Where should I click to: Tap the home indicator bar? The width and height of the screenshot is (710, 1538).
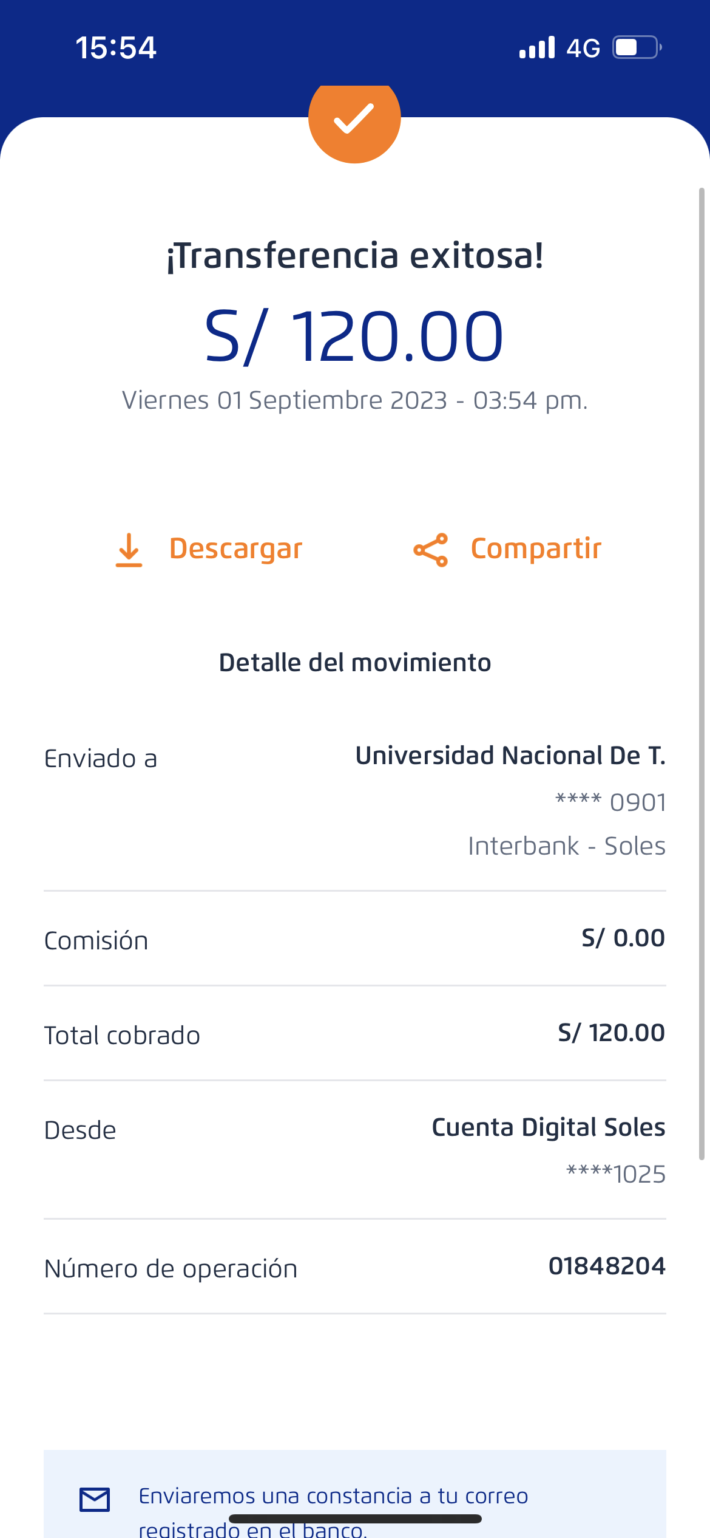click(355, 1519)
